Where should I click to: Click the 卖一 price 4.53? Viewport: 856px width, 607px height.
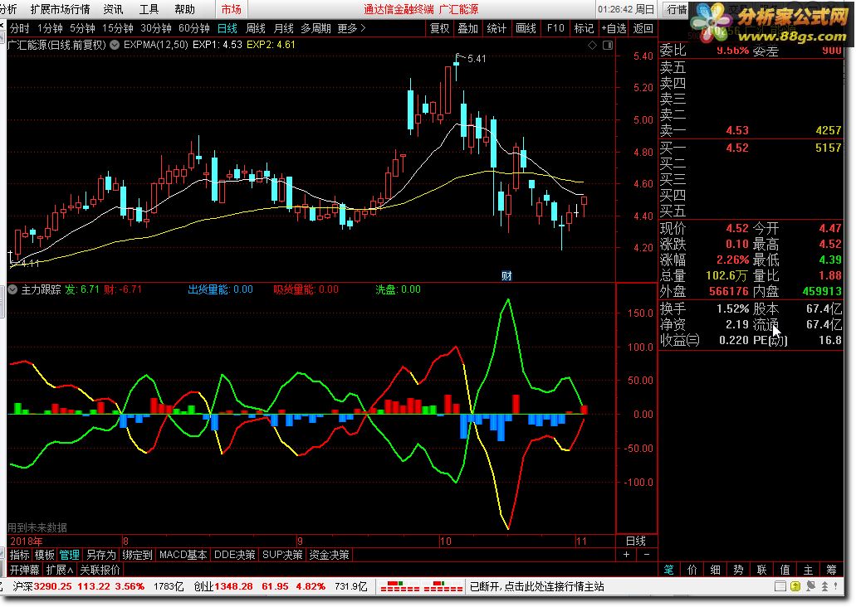tap(737, 130)
